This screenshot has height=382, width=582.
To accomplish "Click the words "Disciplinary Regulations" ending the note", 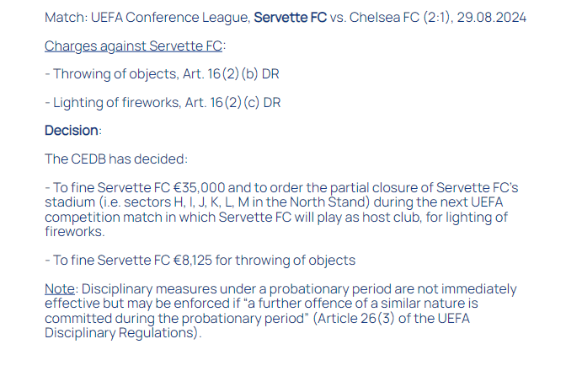I will tap(122, 332).
